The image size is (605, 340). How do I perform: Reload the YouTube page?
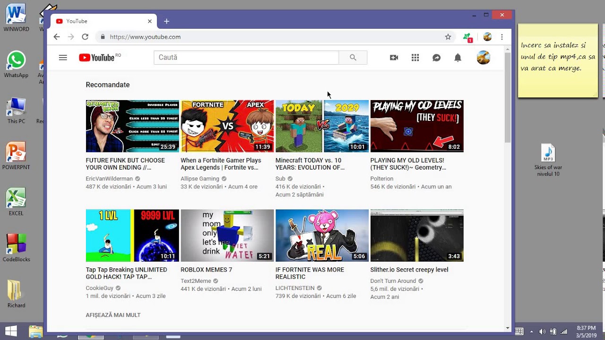click(x=85, y=37)
